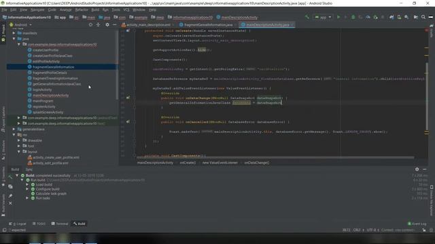
Task: Switch to the fragmentGeneralInformation.java tab
Action: [x=208, y=24]
